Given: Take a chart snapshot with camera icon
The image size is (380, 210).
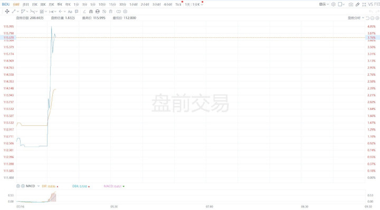Looking at the screenshot, I should pyautogui.click(x=350, y=4).
